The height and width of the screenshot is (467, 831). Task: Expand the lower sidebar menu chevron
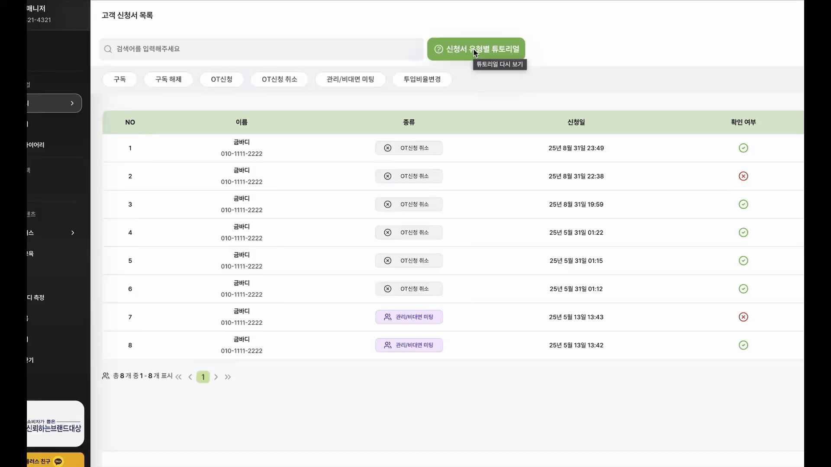(73, 233)
